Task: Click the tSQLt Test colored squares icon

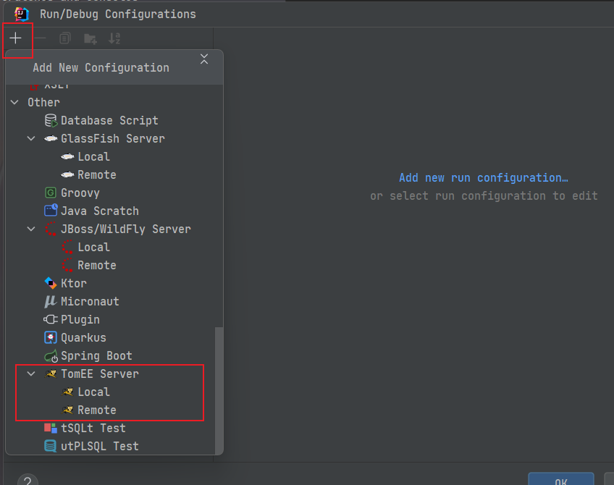Action: tap(51, 428)
